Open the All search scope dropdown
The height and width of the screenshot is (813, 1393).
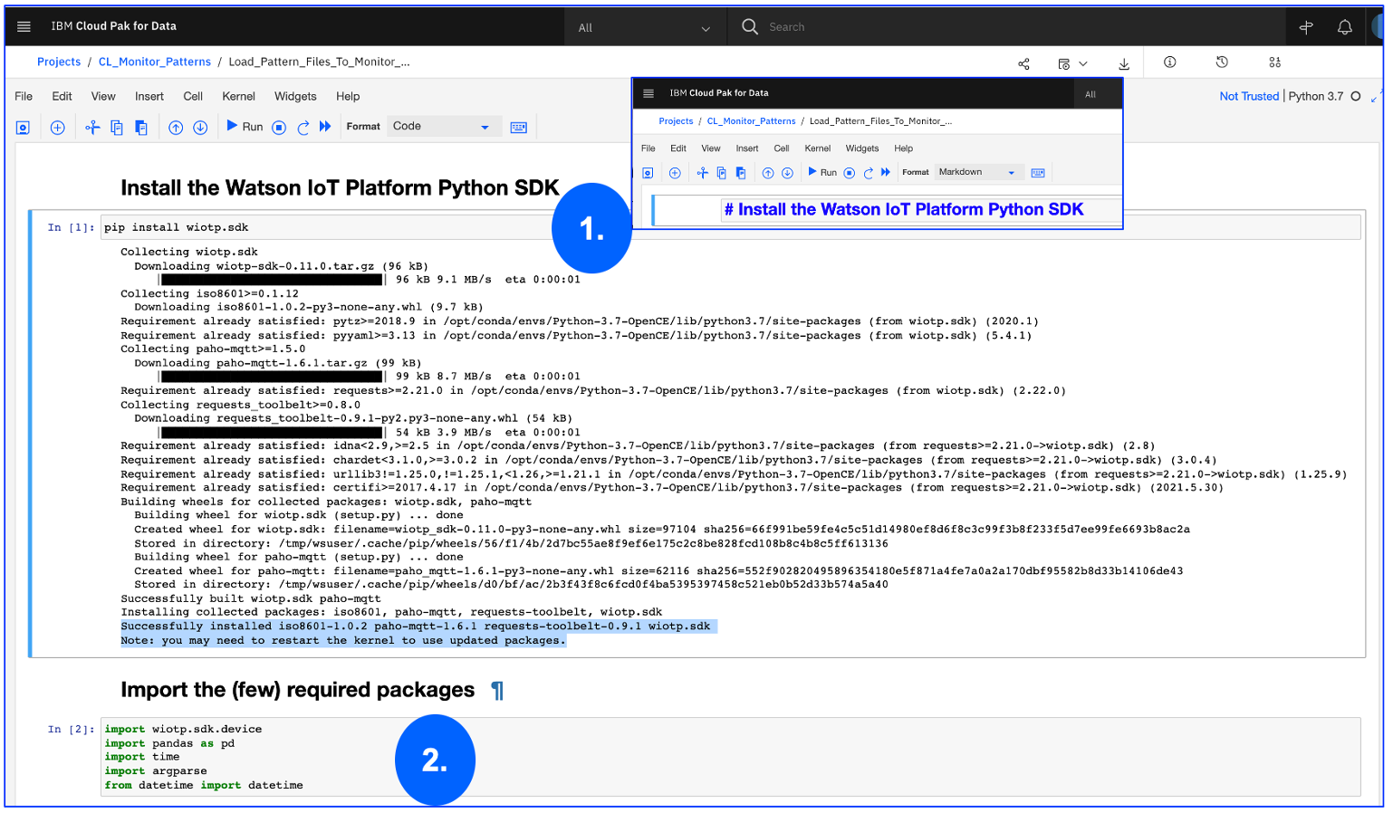coord(645,27)
